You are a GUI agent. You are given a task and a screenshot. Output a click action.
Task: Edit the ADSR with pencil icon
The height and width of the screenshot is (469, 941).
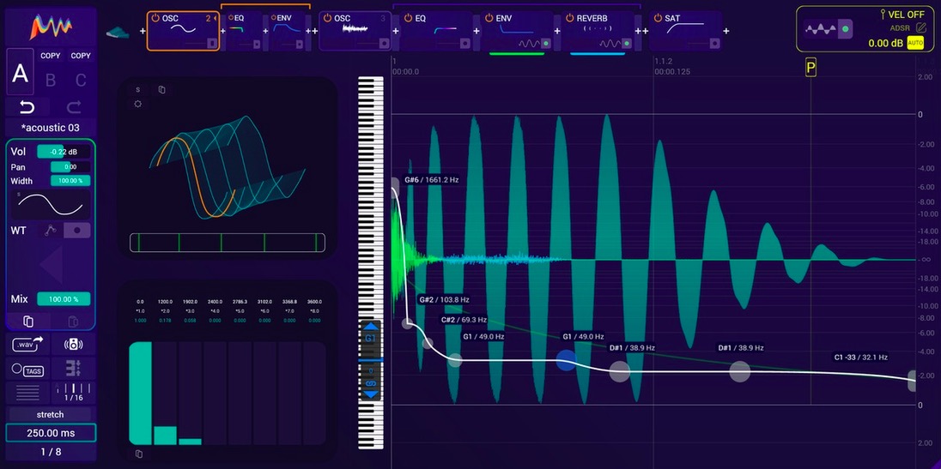pyautogui.click(x=922, y=27)
